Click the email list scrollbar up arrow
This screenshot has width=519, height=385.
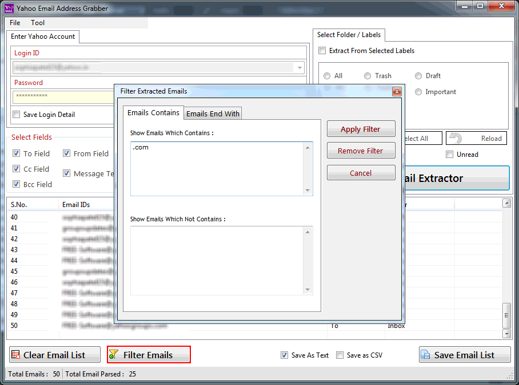[x=507, y=203]
